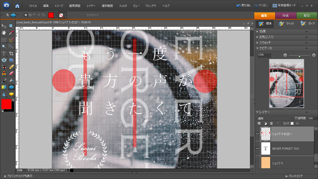318x179 pixels.
Task: Open the イメージ menu
Action: click(x=59, y=6)
